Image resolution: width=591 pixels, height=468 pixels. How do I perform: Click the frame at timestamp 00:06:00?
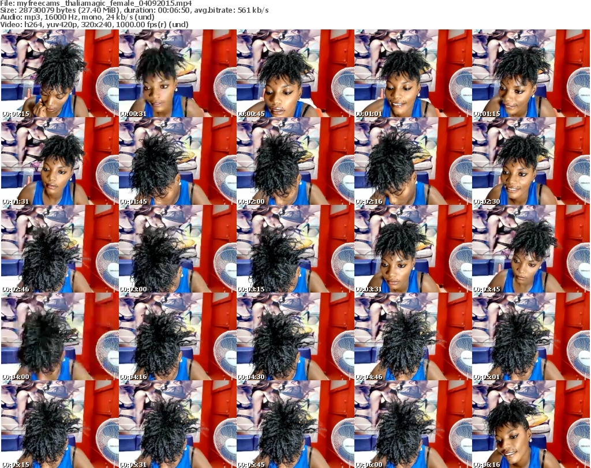point(413,424)
